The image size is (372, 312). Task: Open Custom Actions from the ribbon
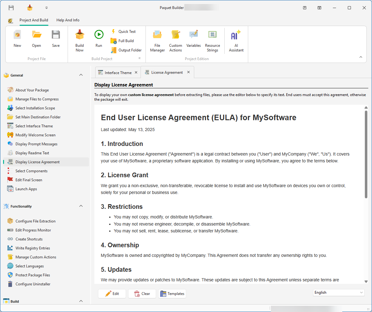[175, 40]
